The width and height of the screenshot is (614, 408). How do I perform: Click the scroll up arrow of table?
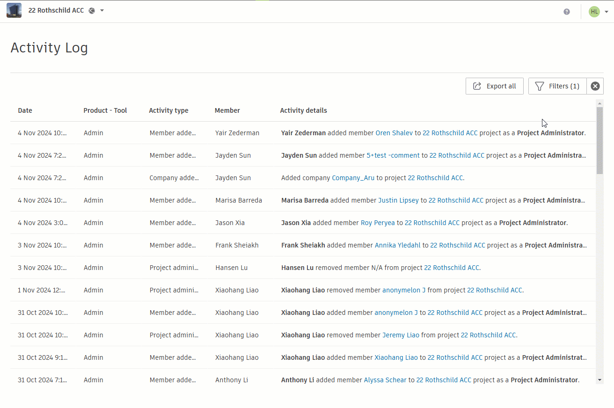click(x=599, y=103)
